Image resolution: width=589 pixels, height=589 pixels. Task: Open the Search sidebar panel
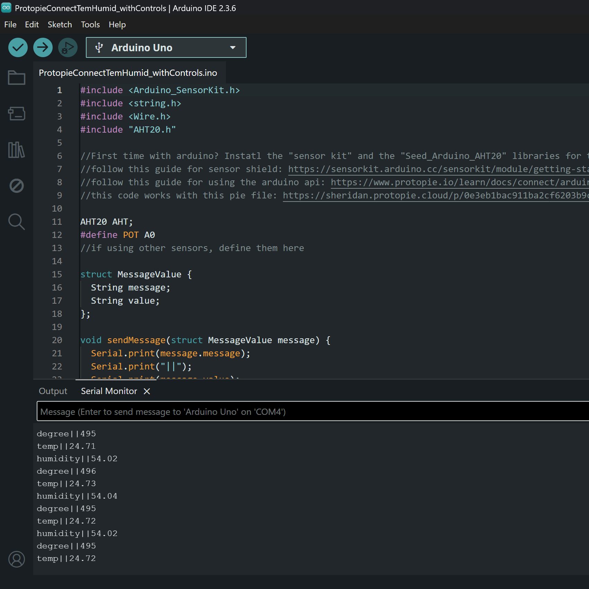[16, 222]
